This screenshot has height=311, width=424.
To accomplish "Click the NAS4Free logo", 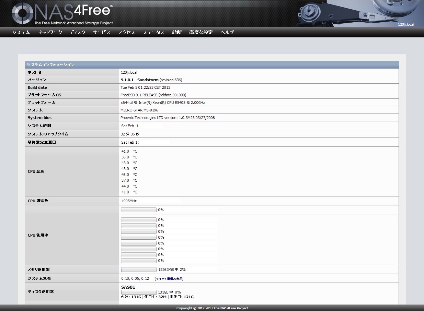I will [x=62, y=14].
